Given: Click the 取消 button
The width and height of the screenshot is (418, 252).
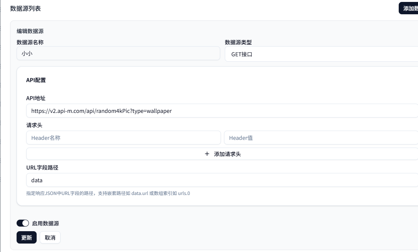Looking at the screenshot, I should (x=50, y=238).
